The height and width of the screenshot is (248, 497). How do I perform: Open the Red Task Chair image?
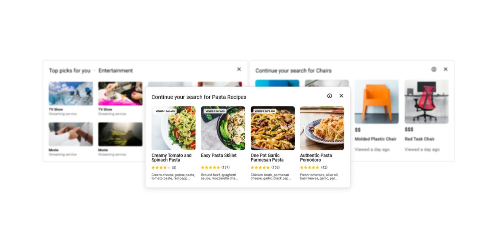click(x=426, y=102)
